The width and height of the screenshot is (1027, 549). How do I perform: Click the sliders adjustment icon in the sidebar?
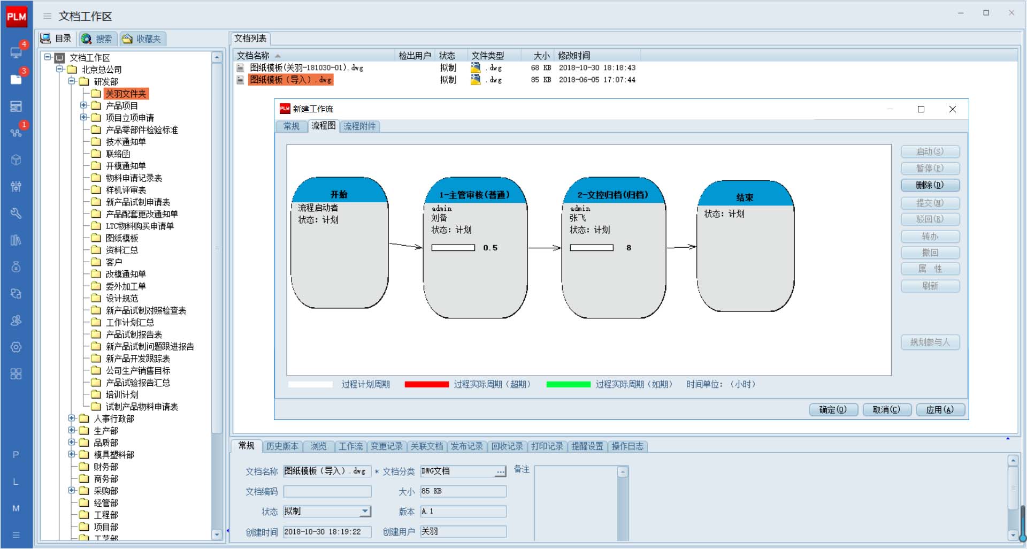coord(16,186)
